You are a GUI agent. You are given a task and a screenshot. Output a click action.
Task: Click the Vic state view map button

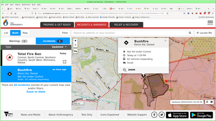75,51
